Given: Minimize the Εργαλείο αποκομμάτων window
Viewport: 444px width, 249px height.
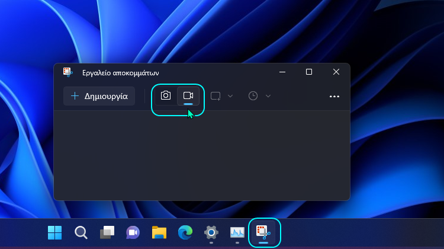Looking at the screenshot, I should pos(282,72).
